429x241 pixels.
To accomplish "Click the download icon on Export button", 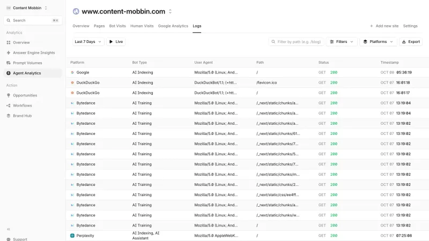I will 404,42.
